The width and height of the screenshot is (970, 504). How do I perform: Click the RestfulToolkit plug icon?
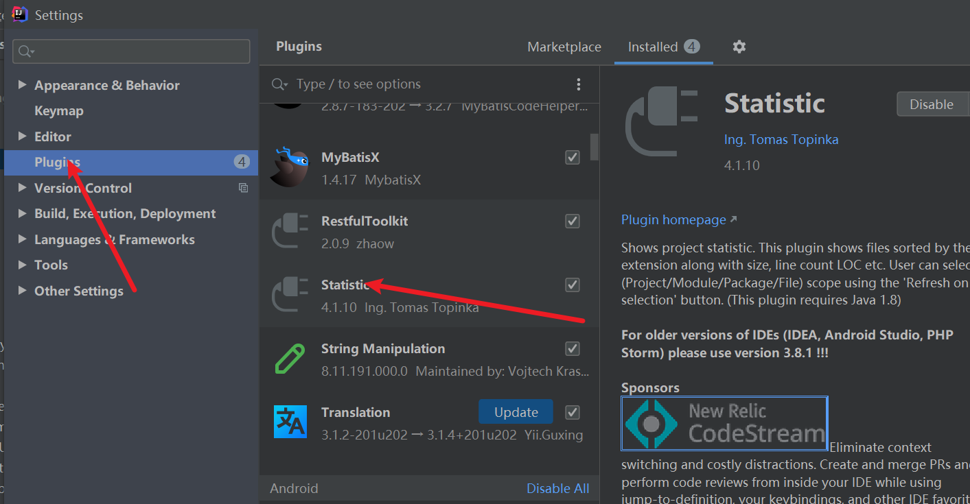(291, 231)
